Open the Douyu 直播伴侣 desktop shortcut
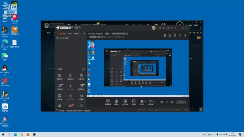Image resolution: width=244 pixels, height=137 pixels. click(x=14, y=31)
